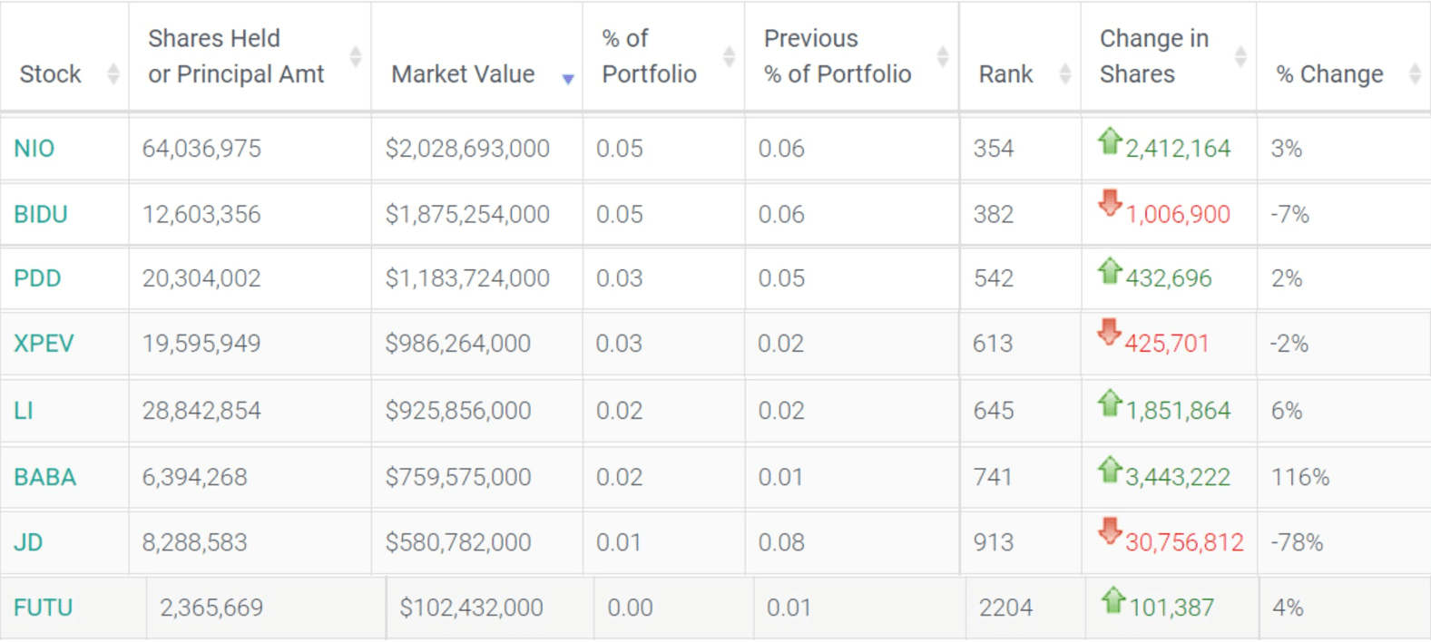Image resolution: width=1431 pixels, height=642 pixels.
Task: Select BABA market value cell $759,575,000
Action: pyautogui.click(x=458, y=477)
